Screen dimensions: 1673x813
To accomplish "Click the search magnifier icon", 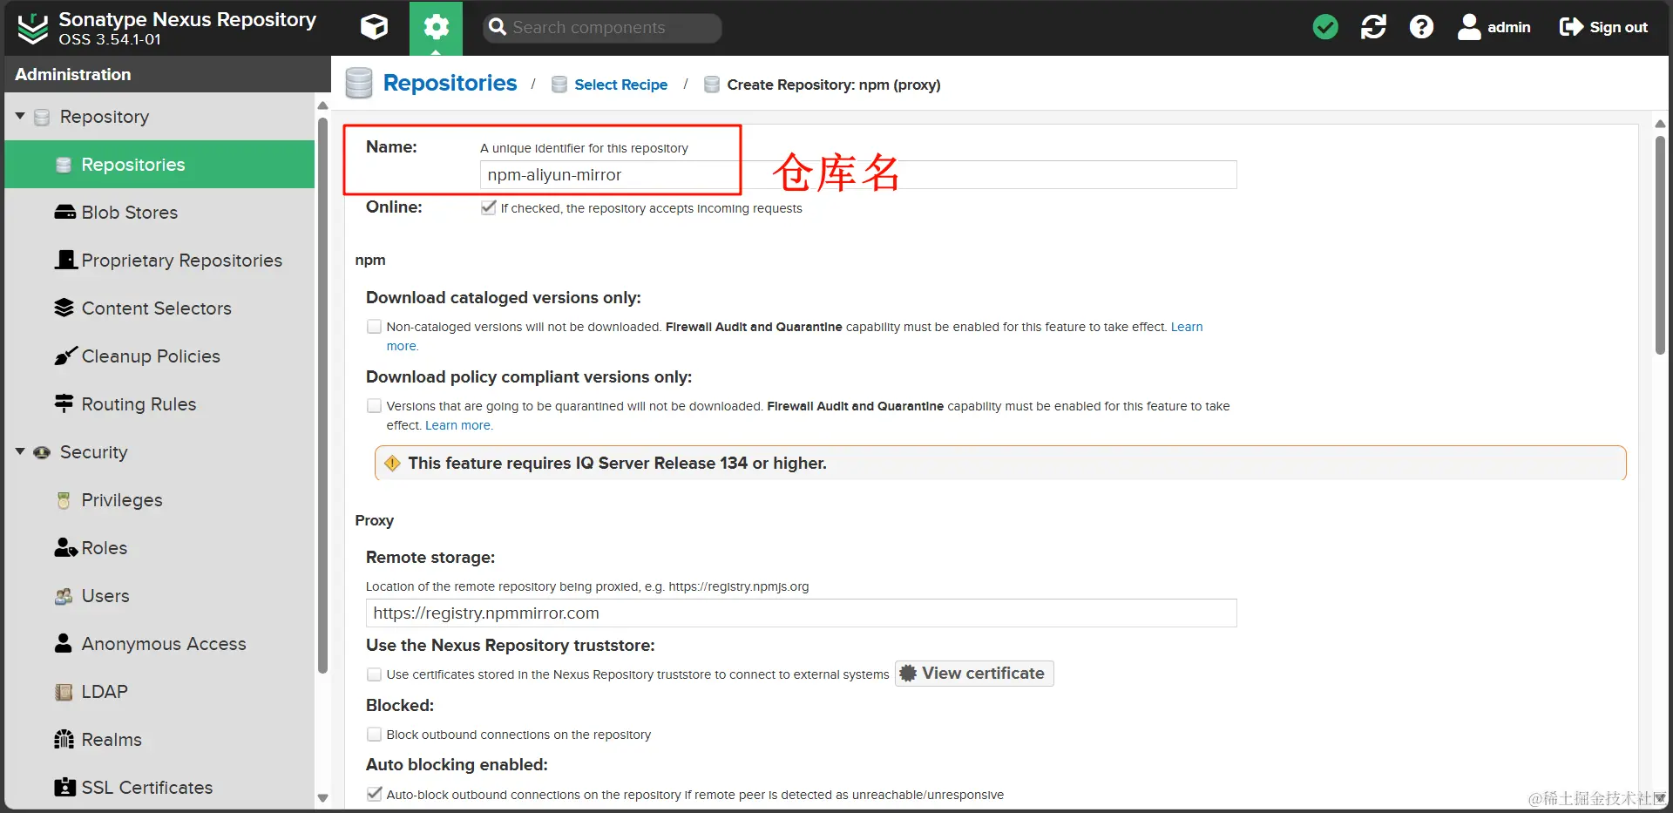I will tap(498, 27).
